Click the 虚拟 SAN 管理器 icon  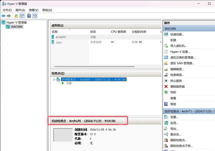(166, 63)
